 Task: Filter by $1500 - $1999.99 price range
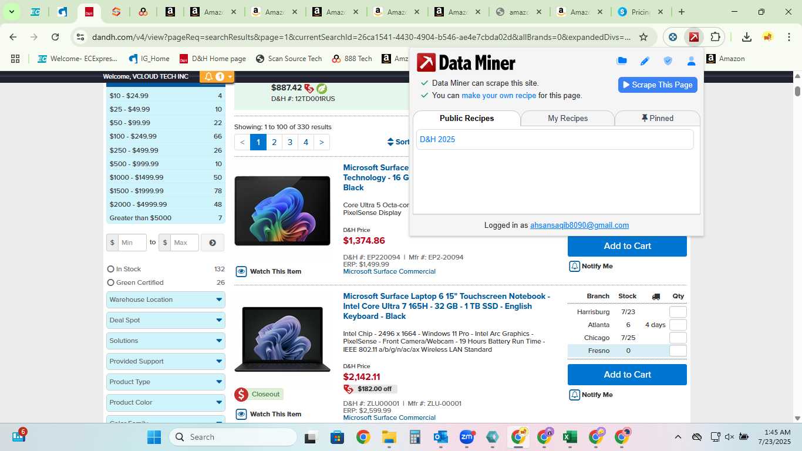click(x=166, y=191)
